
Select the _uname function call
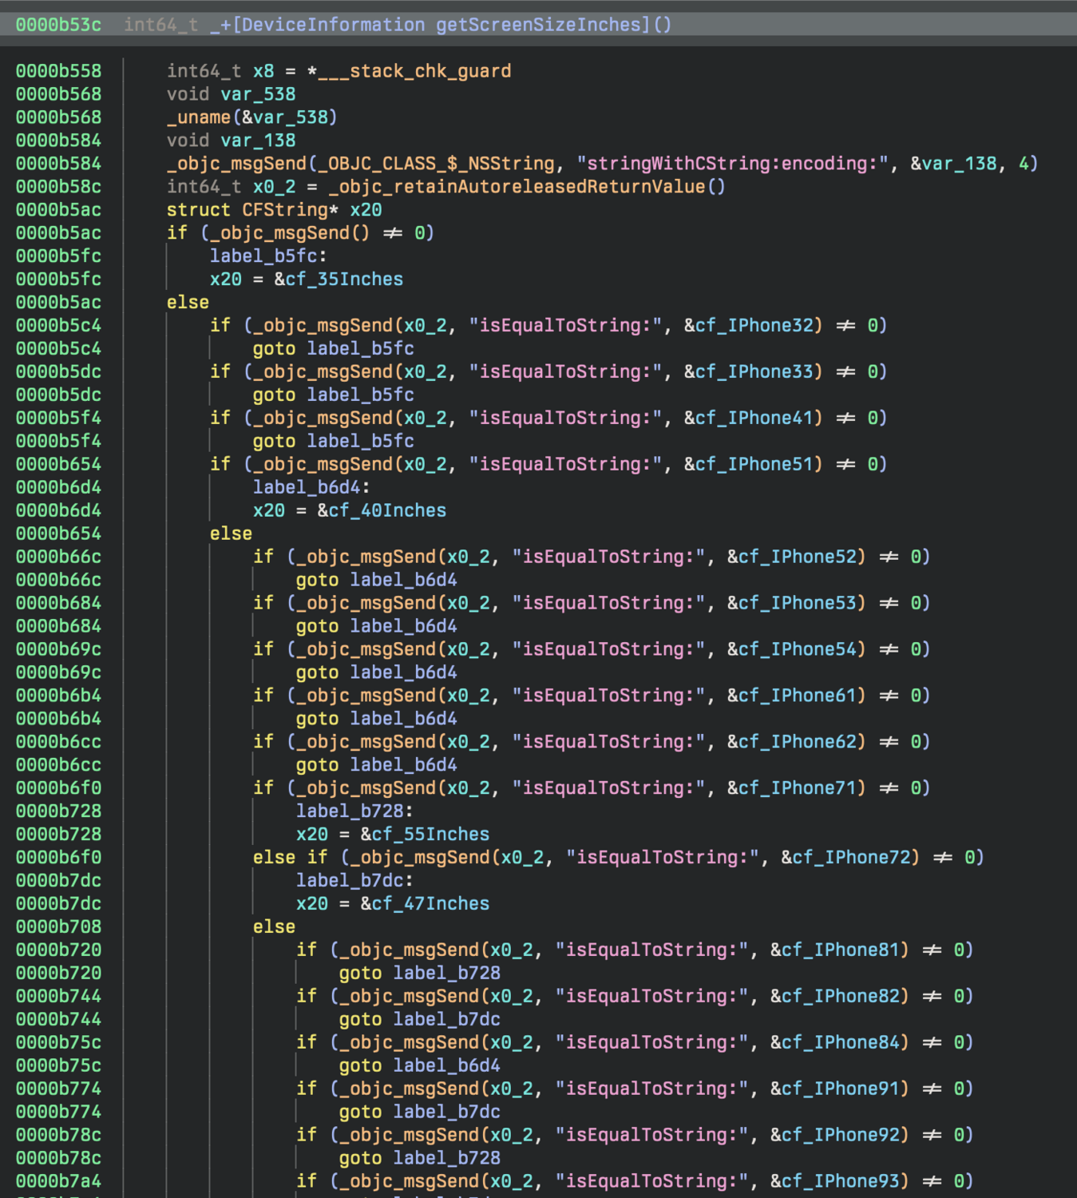[x=199, y=117]
